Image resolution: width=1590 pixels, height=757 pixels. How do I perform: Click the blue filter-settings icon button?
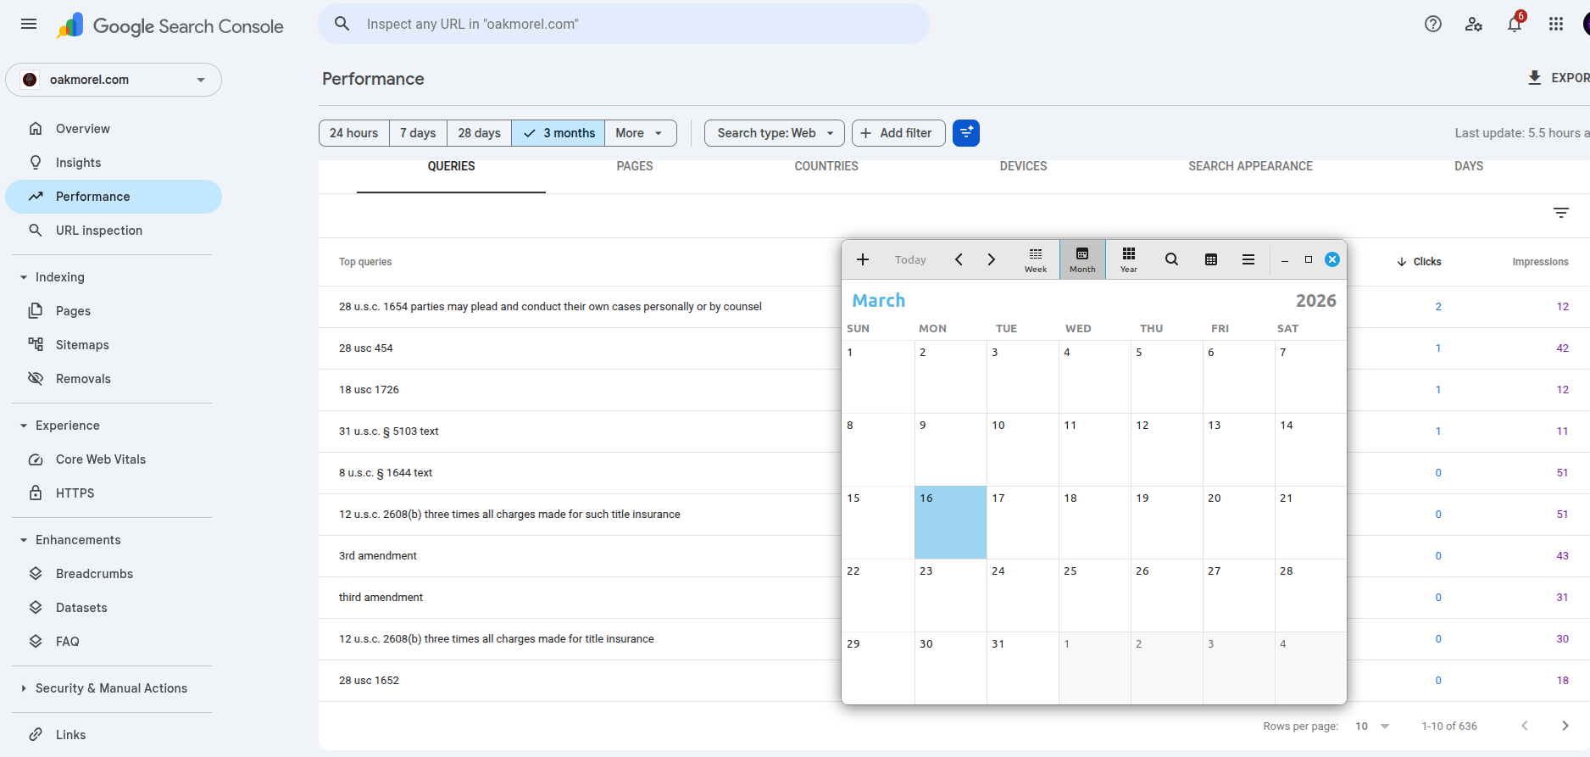pos(965,133)
